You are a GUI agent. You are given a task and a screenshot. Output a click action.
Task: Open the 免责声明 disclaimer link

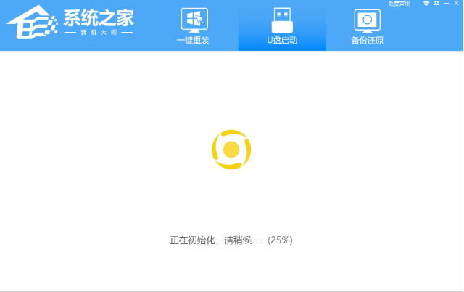[399, 4]
